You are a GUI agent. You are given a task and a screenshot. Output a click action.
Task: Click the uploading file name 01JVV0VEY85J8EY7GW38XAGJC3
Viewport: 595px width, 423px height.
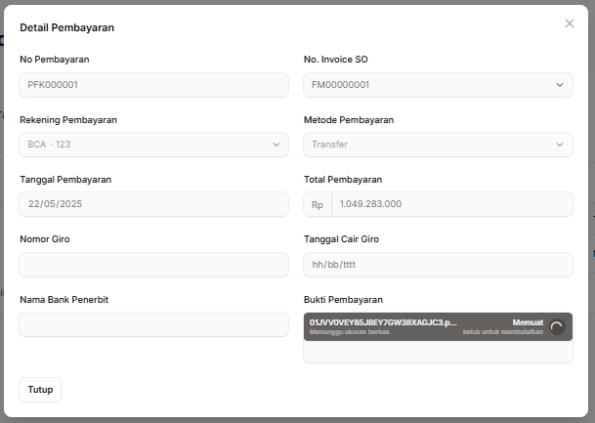pyautogui.click(x=383, y=322)
